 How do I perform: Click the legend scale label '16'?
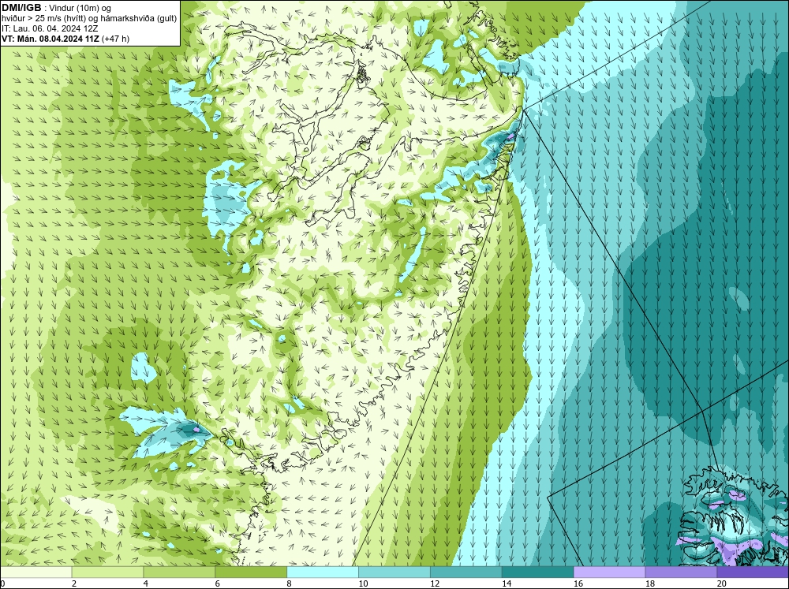pyautogui.click(x=578, y=583)
